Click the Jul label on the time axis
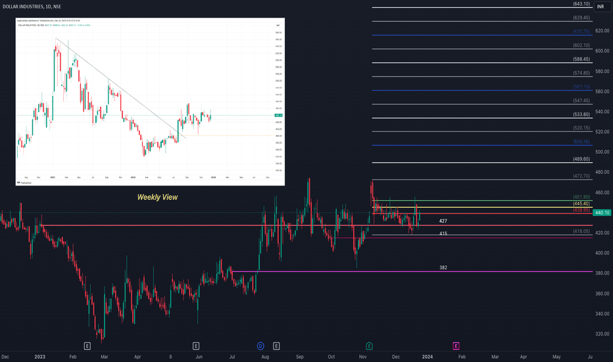Viewport: 613px width, 362px height. click(232, 357)
